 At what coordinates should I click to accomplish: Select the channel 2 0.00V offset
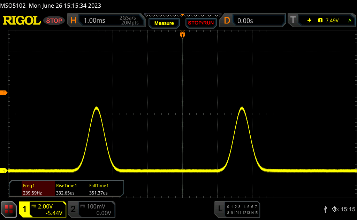pyautogui.click(x=104, y=213)
